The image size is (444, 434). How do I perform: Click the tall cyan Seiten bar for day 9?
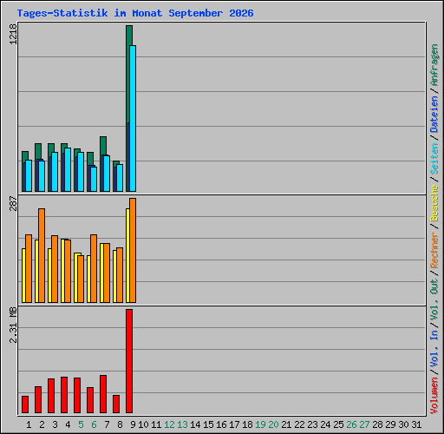(133, 118)
